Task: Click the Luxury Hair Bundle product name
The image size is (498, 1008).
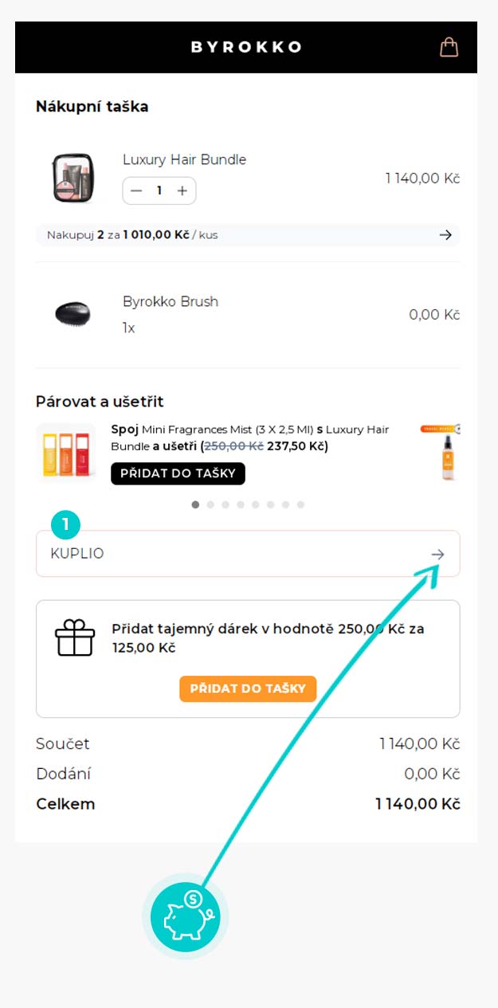Action: [184, 159]
